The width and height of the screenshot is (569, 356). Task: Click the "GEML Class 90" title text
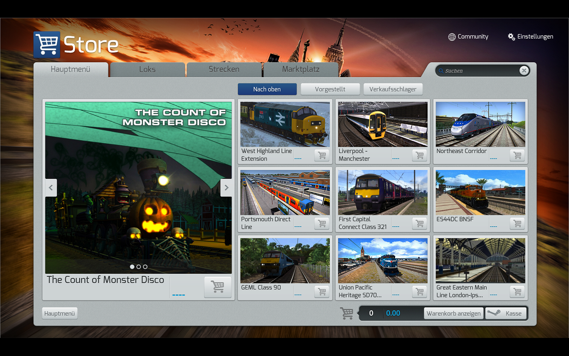261,287
